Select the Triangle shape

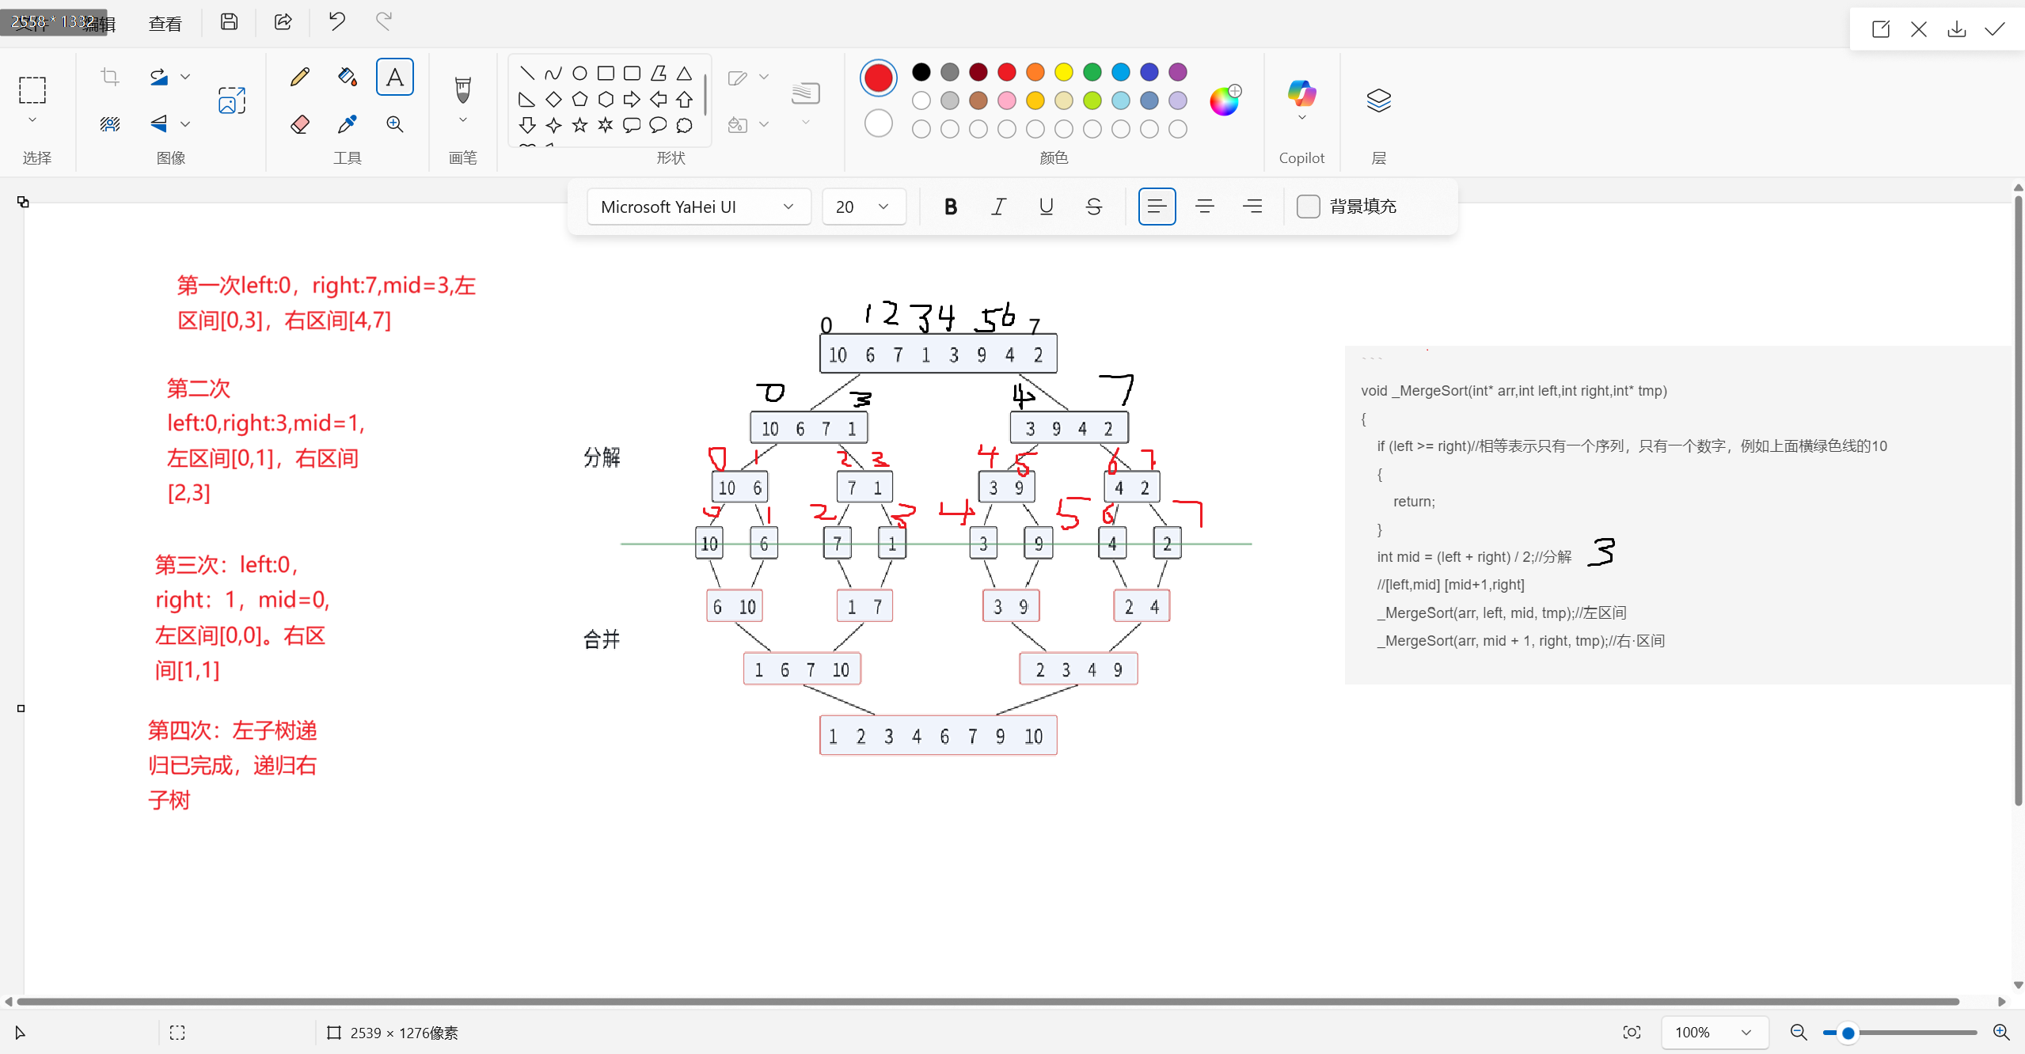[x=685, y=74]
